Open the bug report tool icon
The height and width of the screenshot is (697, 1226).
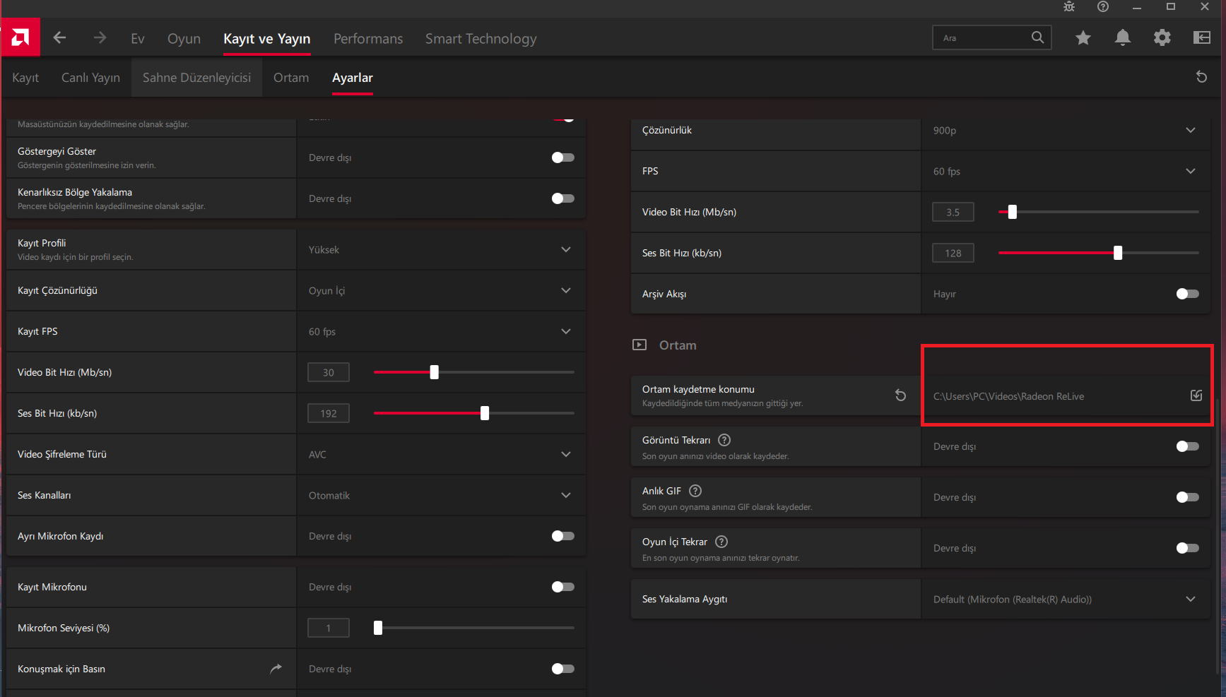coord(1069,7)
